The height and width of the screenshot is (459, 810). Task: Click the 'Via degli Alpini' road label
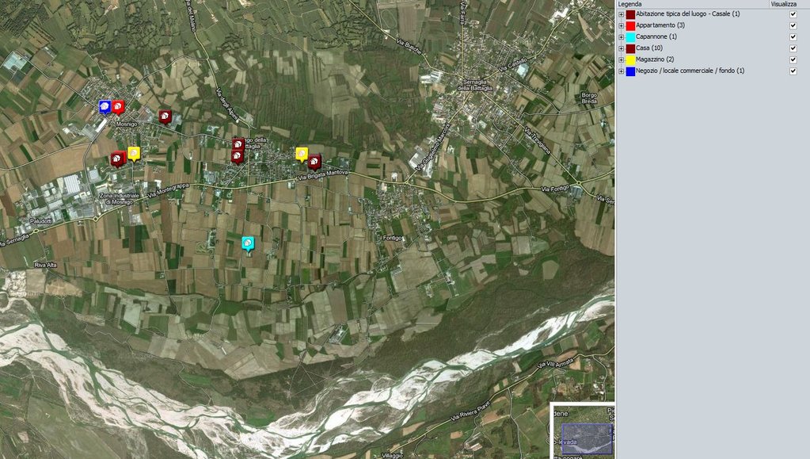[227, 105]
